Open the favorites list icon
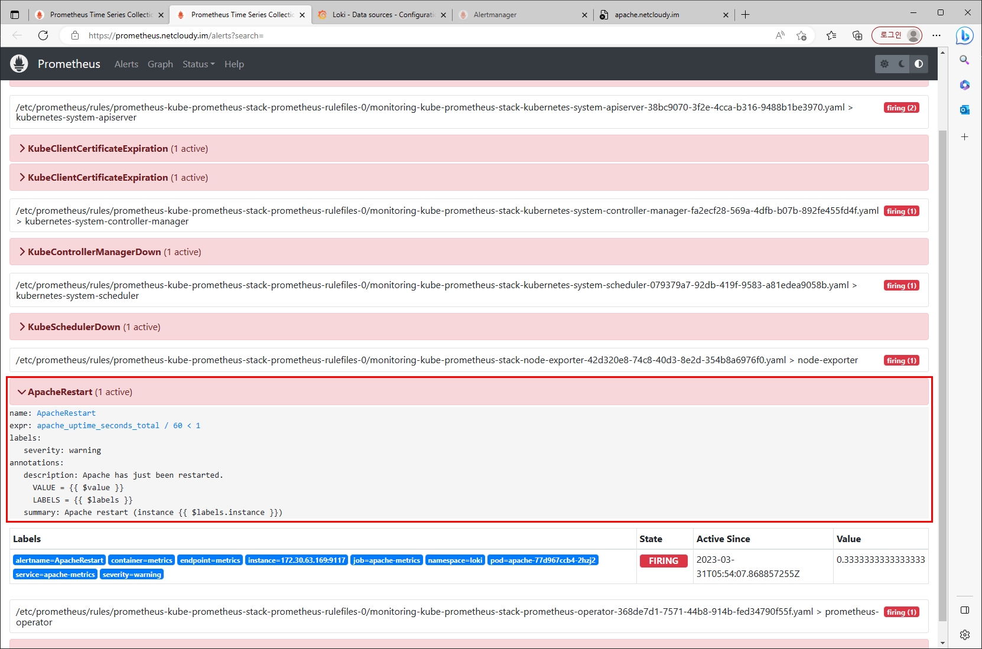Image resolution: width=982 pixels, height=649 pixels. click(x=831, y=35)
